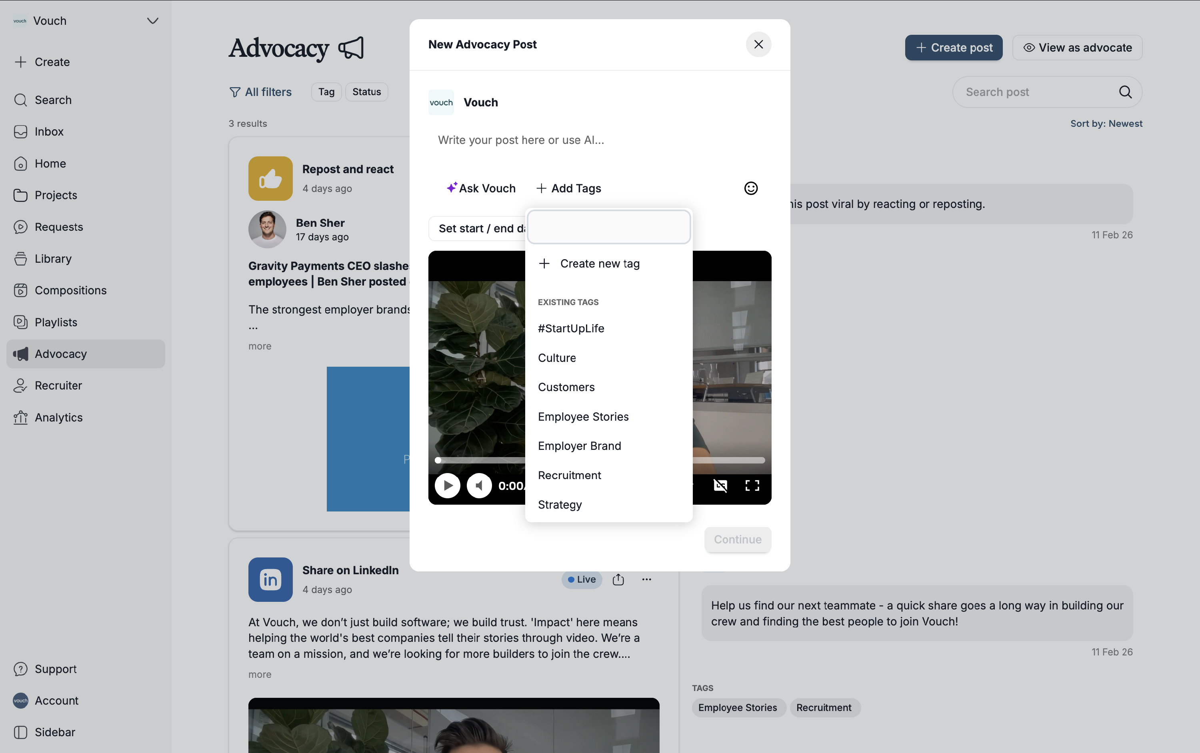Open the emoji picker in post editor
Image resolution: width=1200 pixels, height=753 pixels.
(751, 188)
